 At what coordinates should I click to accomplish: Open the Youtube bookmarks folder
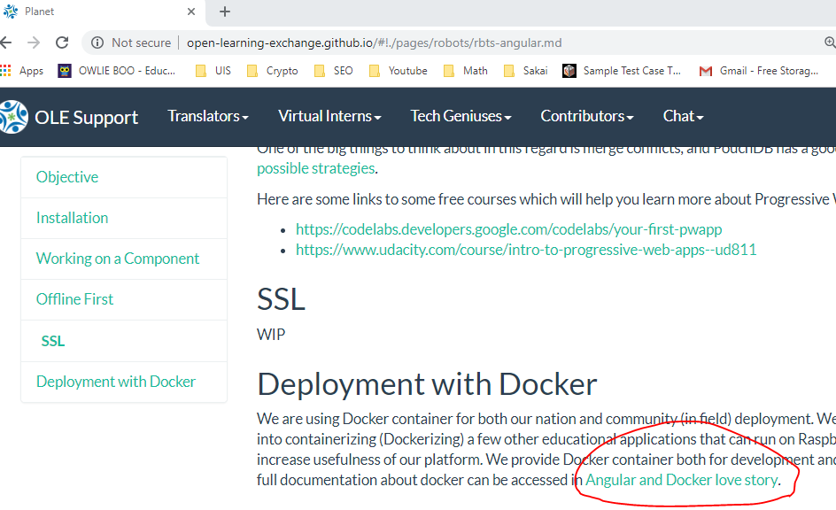click(x=399, y=70)
